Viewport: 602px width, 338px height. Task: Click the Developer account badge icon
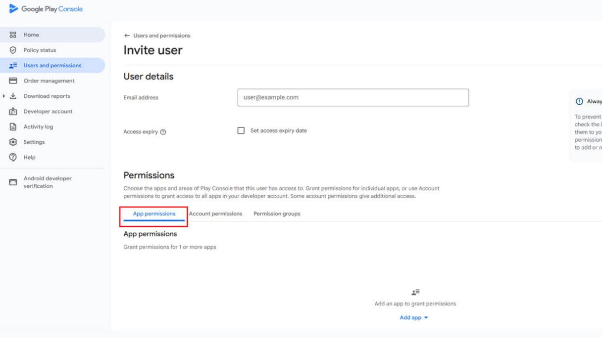[x=13, y=112]
